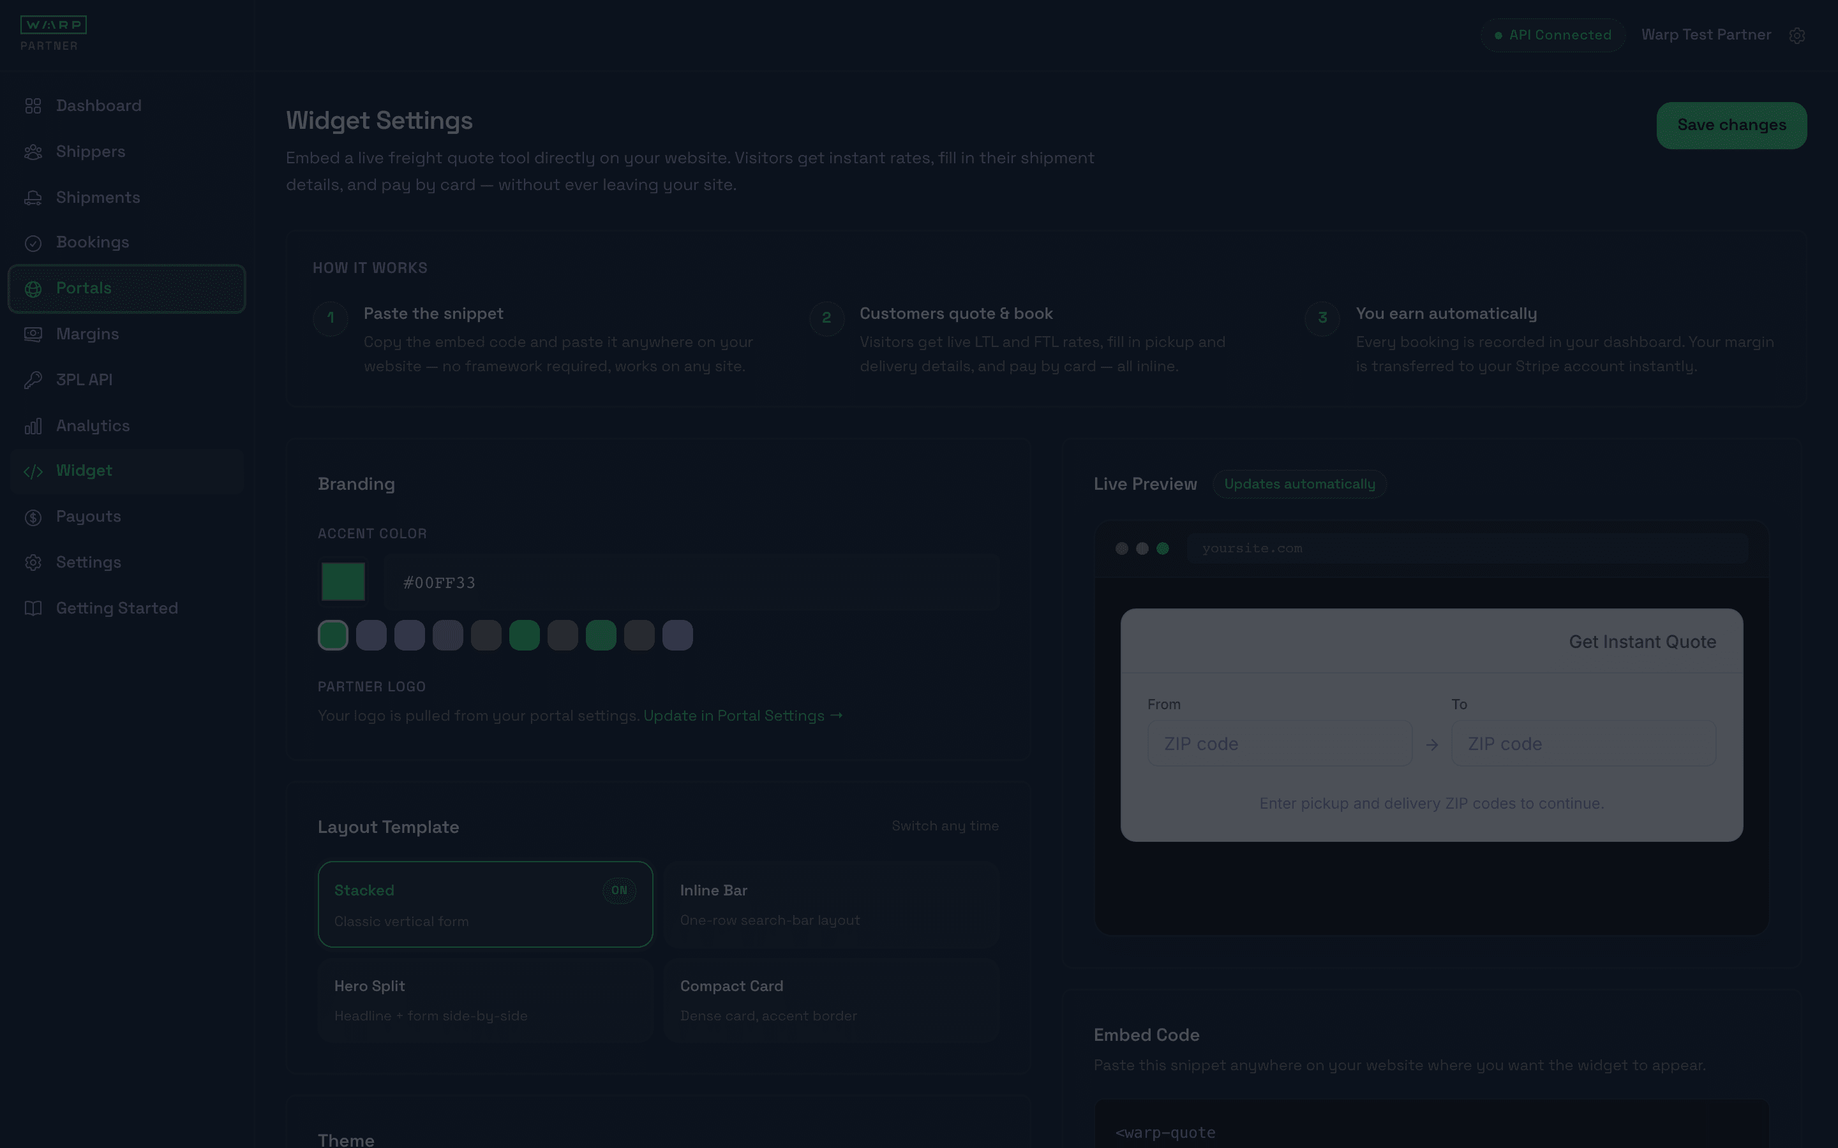The image size is (1838, 1148).
Task: Choose the Compact Card layout template
Action: tap(831, 999)
